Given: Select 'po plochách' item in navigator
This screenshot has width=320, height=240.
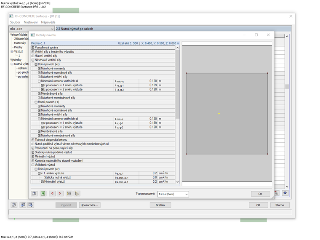Looking at the screenshot, I should (23, 72).
